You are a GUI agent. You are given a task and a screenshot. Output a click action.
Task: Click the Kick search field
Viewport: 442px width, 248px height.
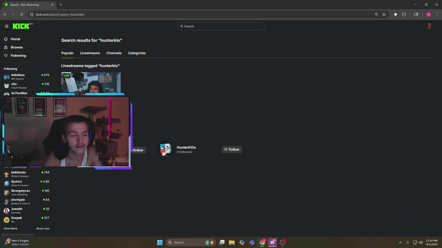pos(221,26)
